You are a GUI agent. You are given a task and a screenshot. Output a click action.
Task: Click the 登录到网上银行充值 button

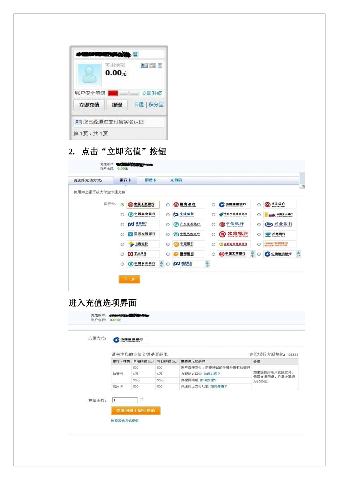tap(136, 411)
